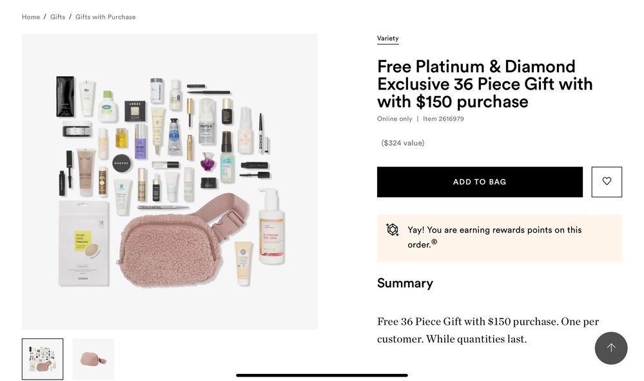Click the white pump lotion bottle in image

point(271,226)
